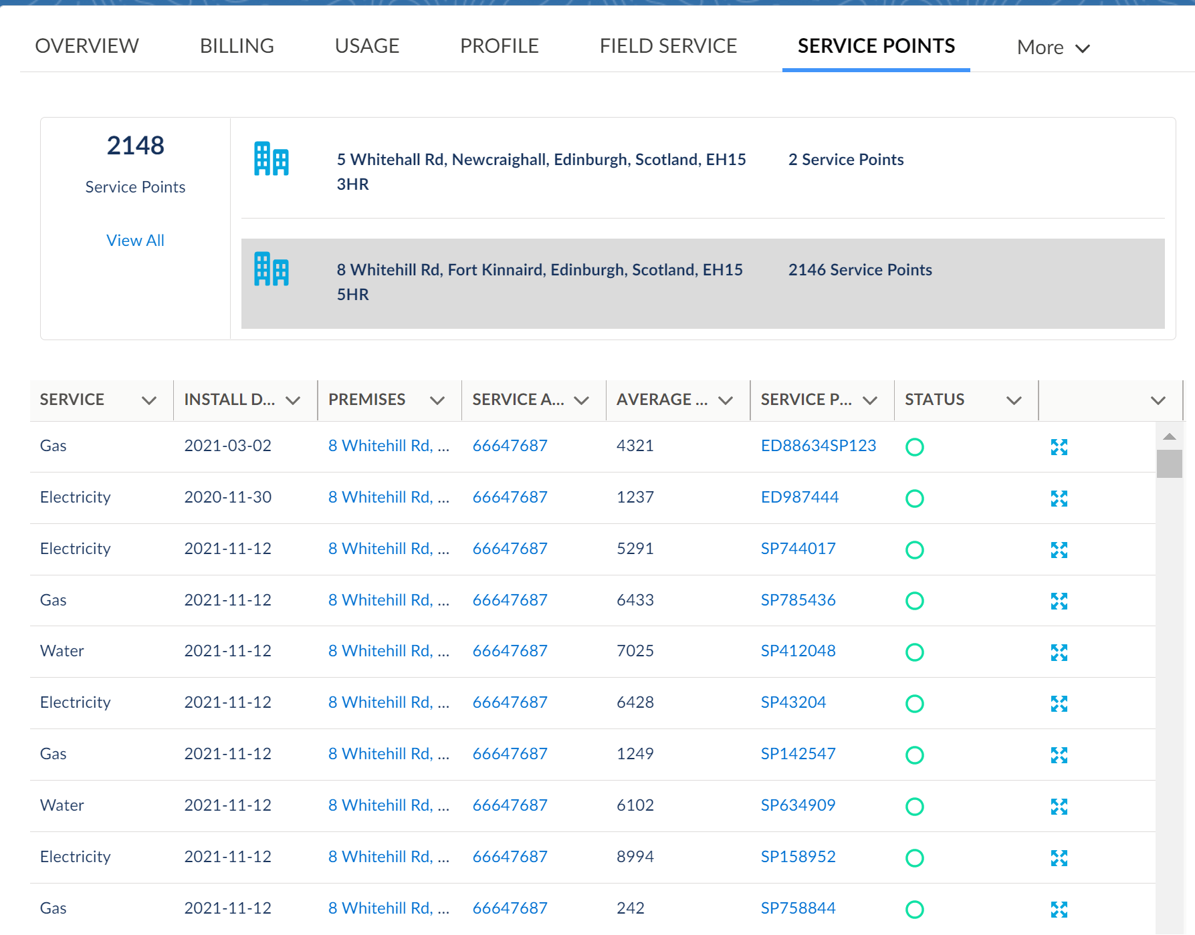Viewport: 1195px width, 935px height.
Task: Open last unlabeled column dropdown chevron
Action: pyautogui.click(x=1158, y=400)
